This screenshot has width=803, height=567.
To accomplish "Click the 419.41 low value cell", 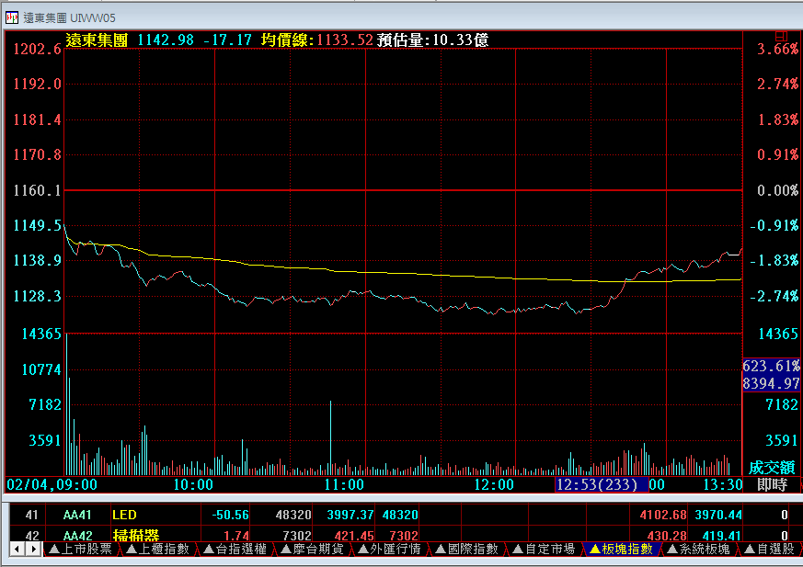I will [721, 536].
